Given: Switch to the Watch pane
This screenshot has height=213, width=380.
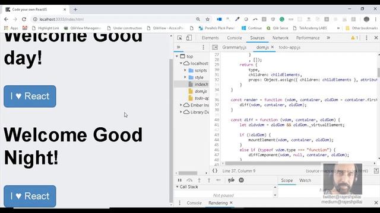Looking at the screenshot, I should (305, 180).
